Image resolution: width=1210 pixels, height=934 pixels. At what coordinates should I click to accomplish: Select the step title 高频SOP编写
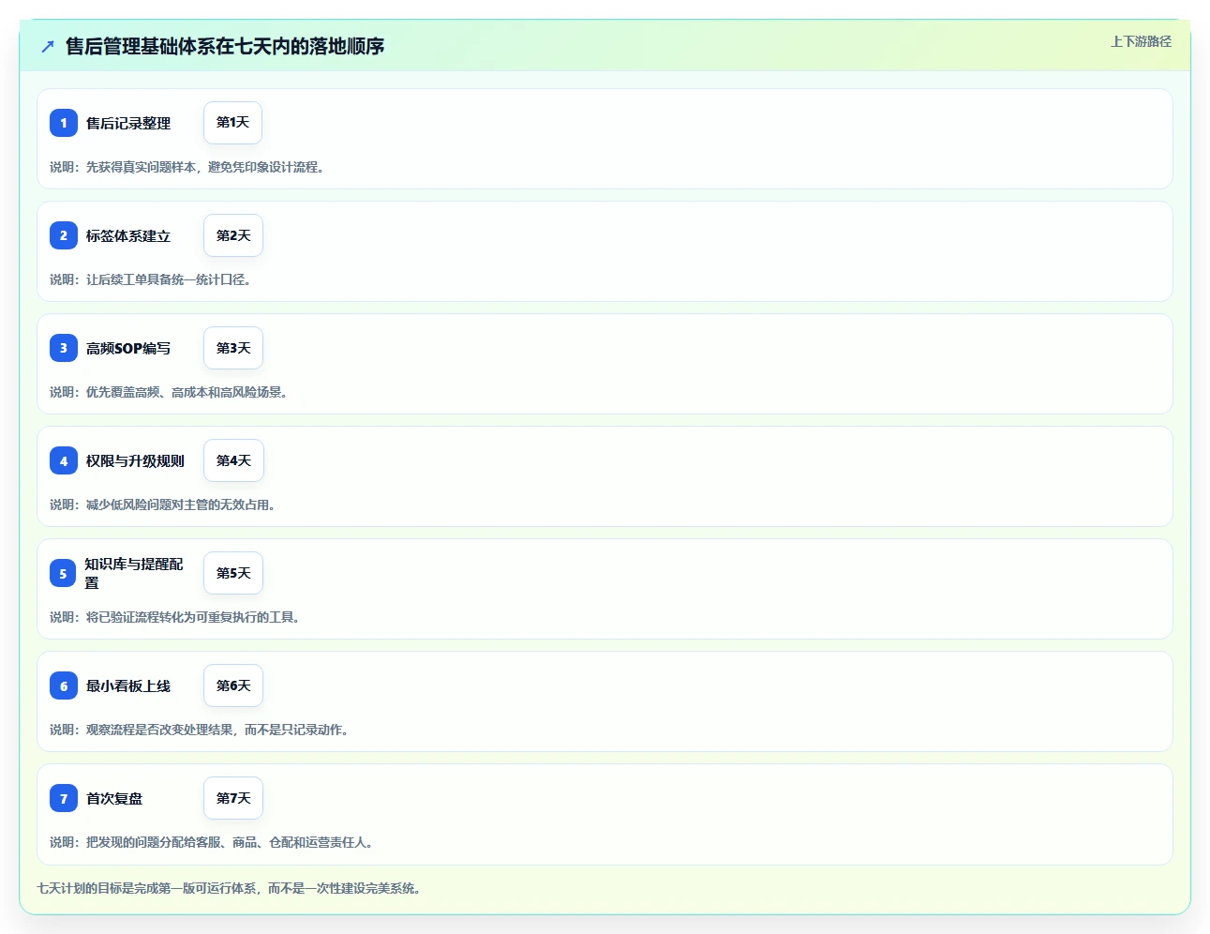pyautogui.click(x=128, y=348)
